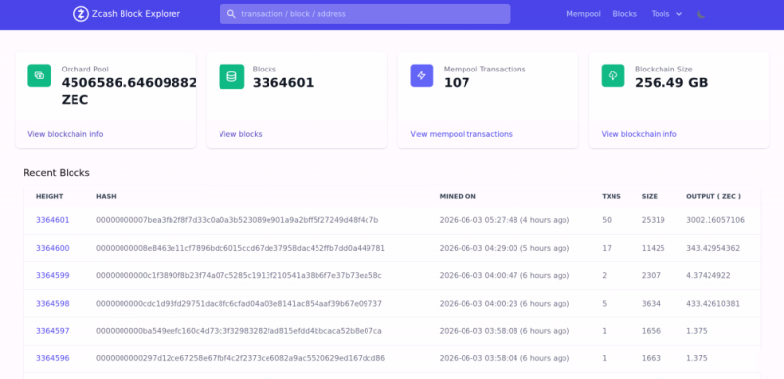The height and width of the screenshot is (379, 784).
Task: Focus the transaction/block/address search field
Action: pos(365,14)
